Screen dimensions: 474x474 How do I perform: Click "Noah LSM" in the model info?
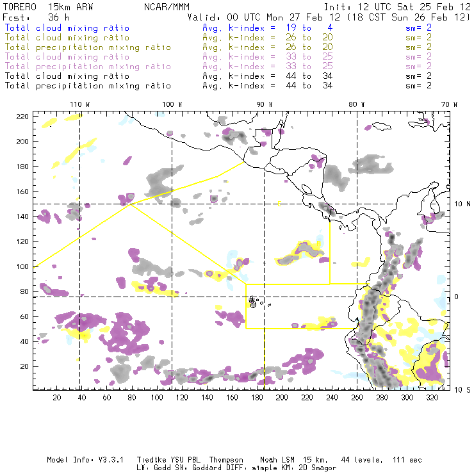(277, 460)
